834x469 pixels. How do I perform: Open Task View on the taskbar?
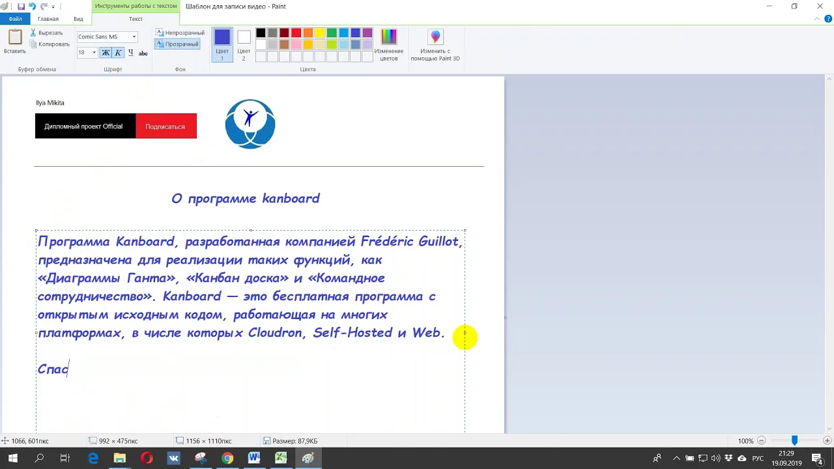tap(65, 459)
